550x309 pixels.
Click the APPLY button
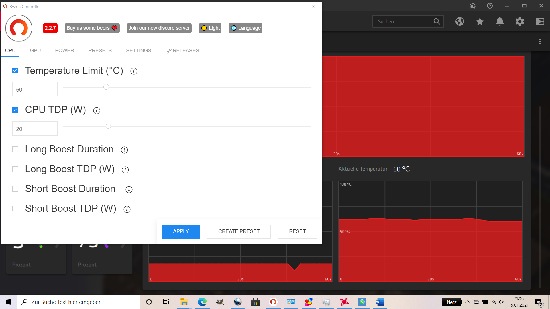click(181, 231)
